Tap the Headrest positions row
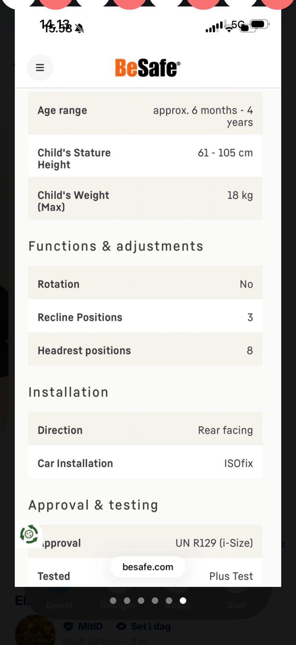 [x=145, y=350]
